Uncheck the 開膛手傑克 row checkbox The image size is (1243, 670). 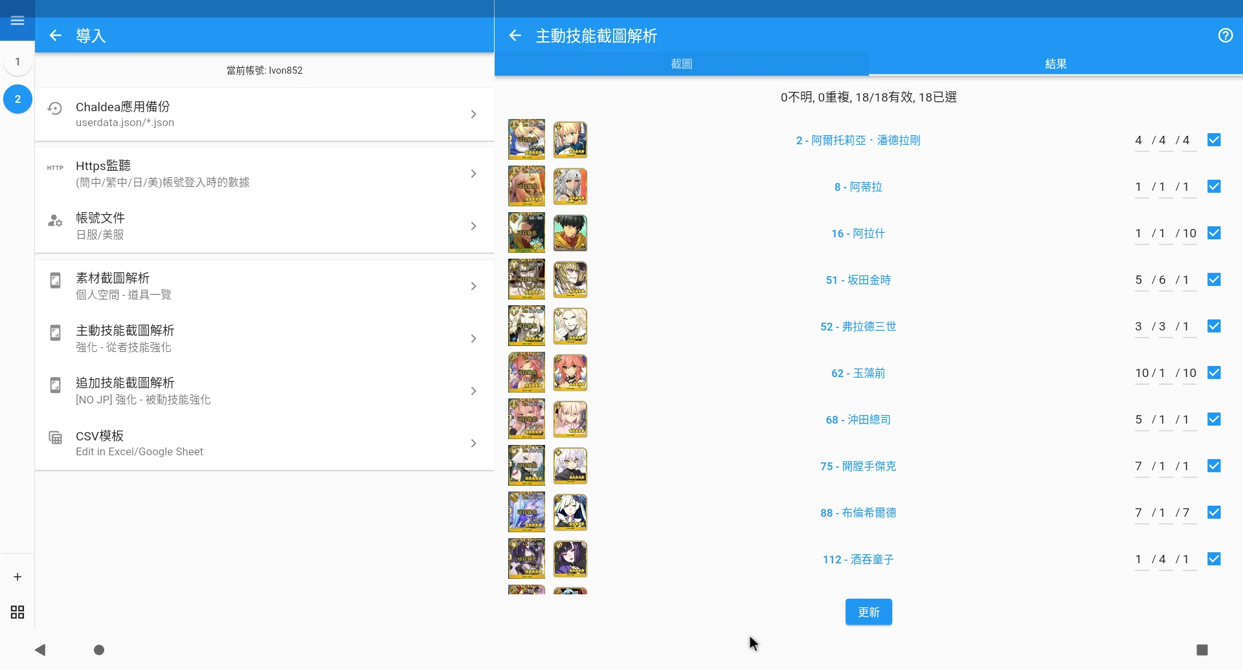point(1215,466)
